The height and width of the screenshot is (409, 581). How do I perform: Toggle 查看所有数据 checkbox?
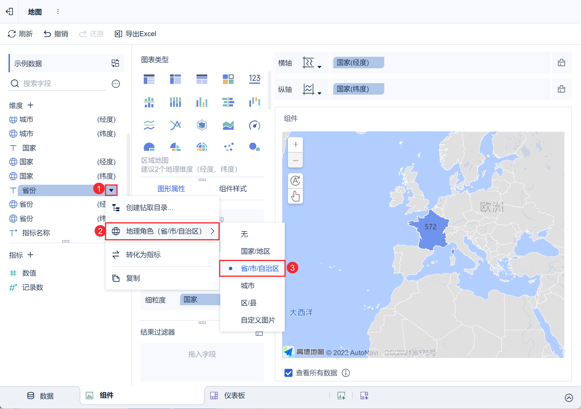pos(288,373)
